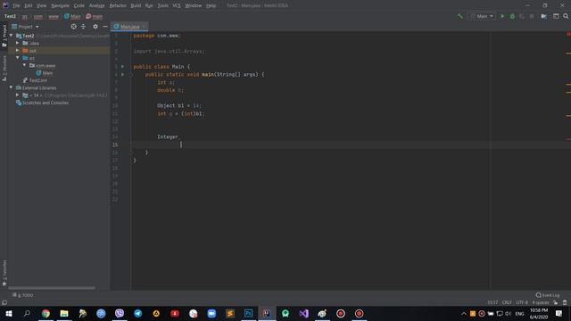Select the Main.java editor tab
Image resolution: width=571 pixels, height=321 pixels.
coord(129,27)
